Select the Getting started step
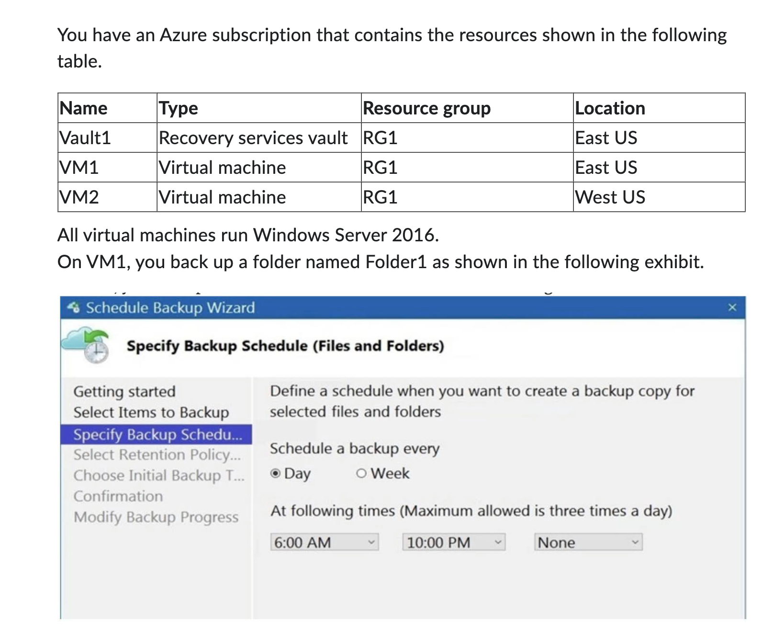 (x=124, y=391)
